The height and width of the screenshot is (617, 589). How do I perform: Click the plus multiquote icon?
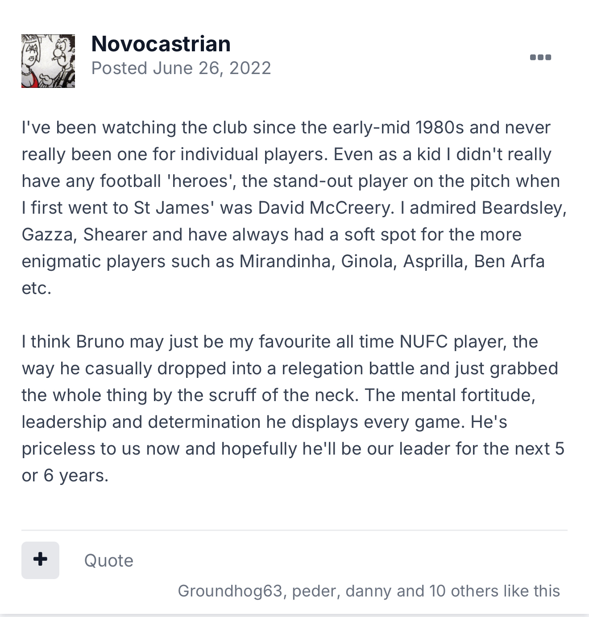tap(40, 560)
